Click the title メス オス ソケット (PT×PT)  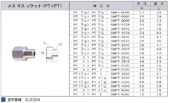click(x=35, y=6)
